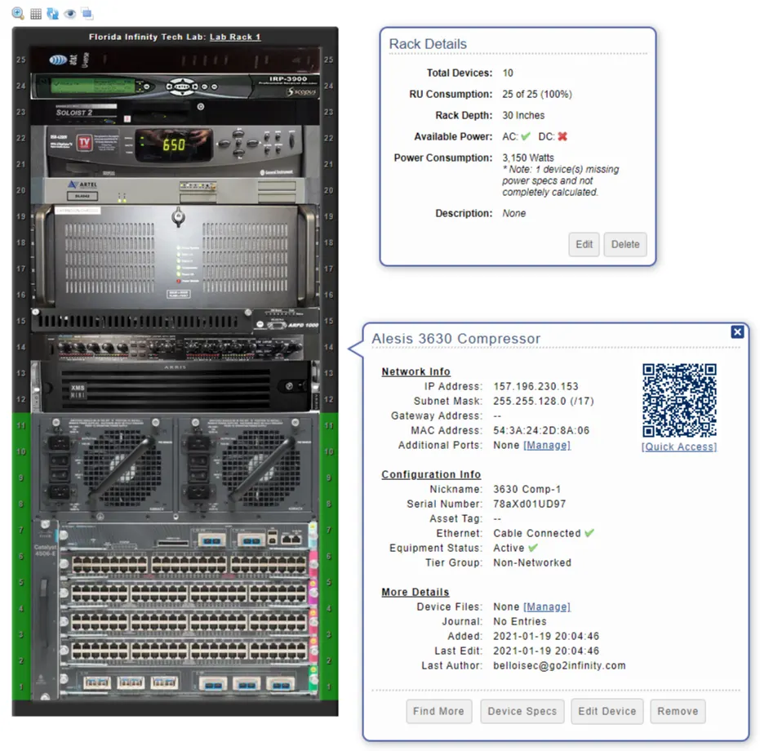
Task: Toggle the eye visibility icon
Action: tap(70, 14)
